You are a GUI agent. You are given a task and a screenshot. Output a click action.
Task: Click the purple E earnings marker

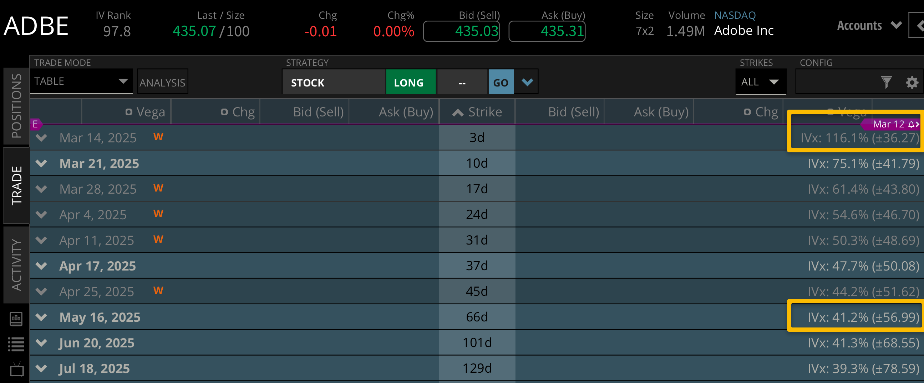click(x=35, y=124)
